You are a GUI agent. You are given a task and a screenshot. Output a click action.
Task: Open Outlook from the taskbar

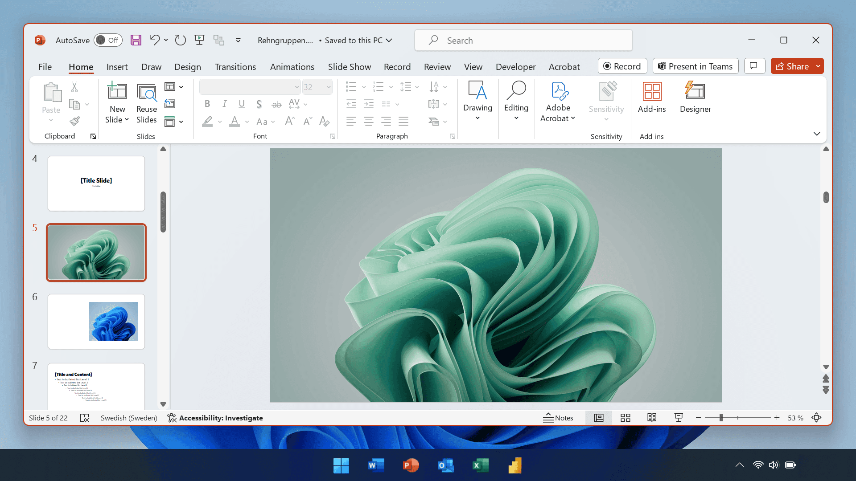pyautogui.click(x=445, y=465)
